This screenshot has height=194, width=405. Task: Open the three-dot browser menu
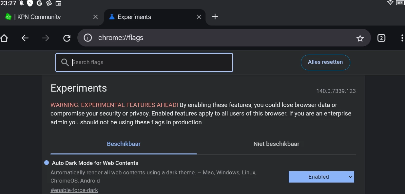(402, 38)
